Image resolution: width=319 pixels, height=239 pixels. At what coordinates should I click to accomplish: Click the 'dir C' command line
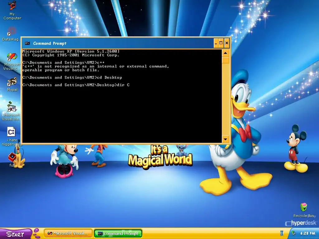coord(76,85)
